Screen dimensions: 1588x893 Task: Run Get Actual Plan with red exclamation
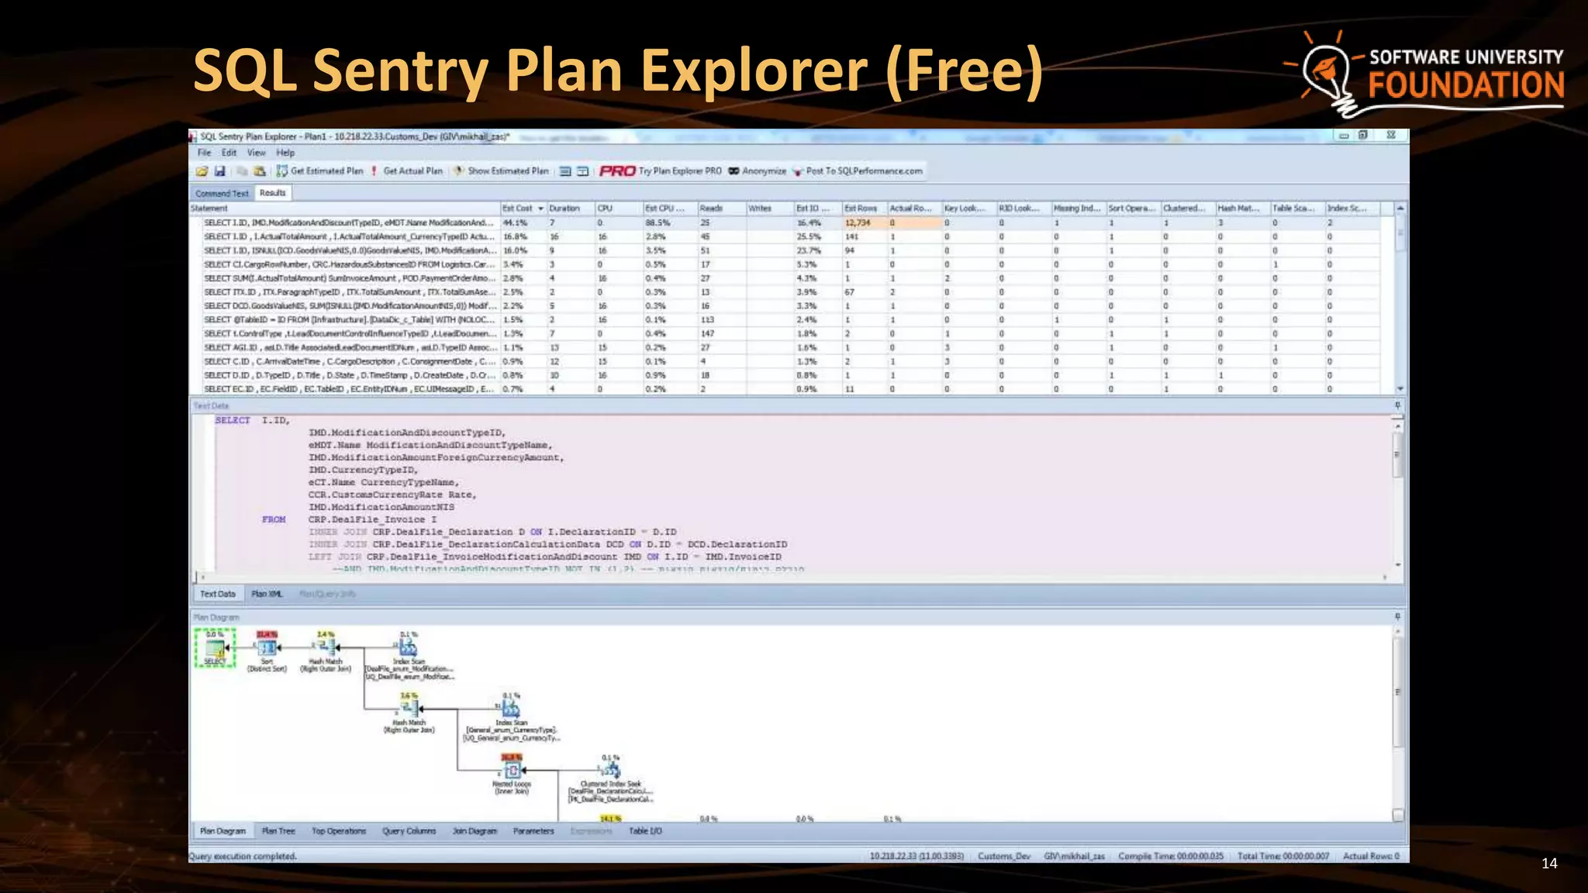[406, 171]
